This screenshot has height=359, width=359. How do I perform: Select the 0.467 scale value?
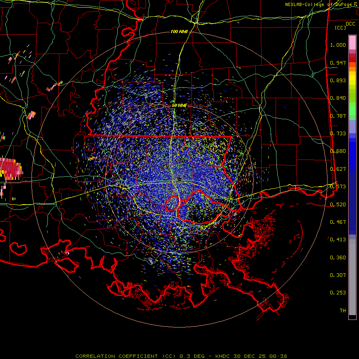338,222
